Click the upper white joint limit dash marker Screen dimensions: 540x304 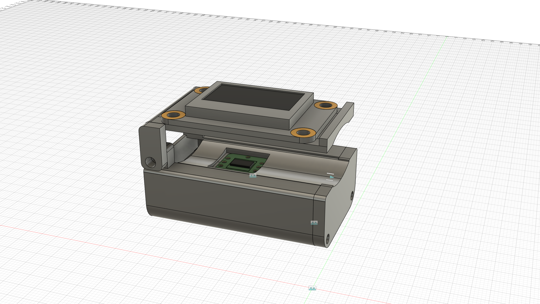point(330,174)
